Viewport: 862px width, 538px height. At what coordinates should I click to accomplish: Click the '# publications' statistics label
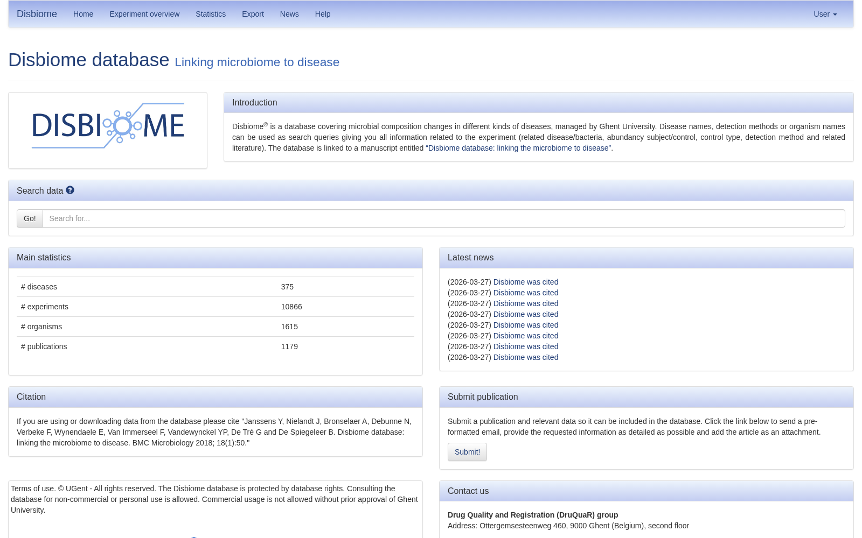(x=44, y=346)
